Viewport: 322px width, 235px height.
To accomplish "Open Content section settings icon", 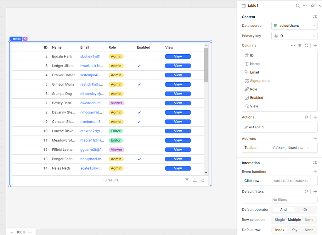I will coord(315,17).
